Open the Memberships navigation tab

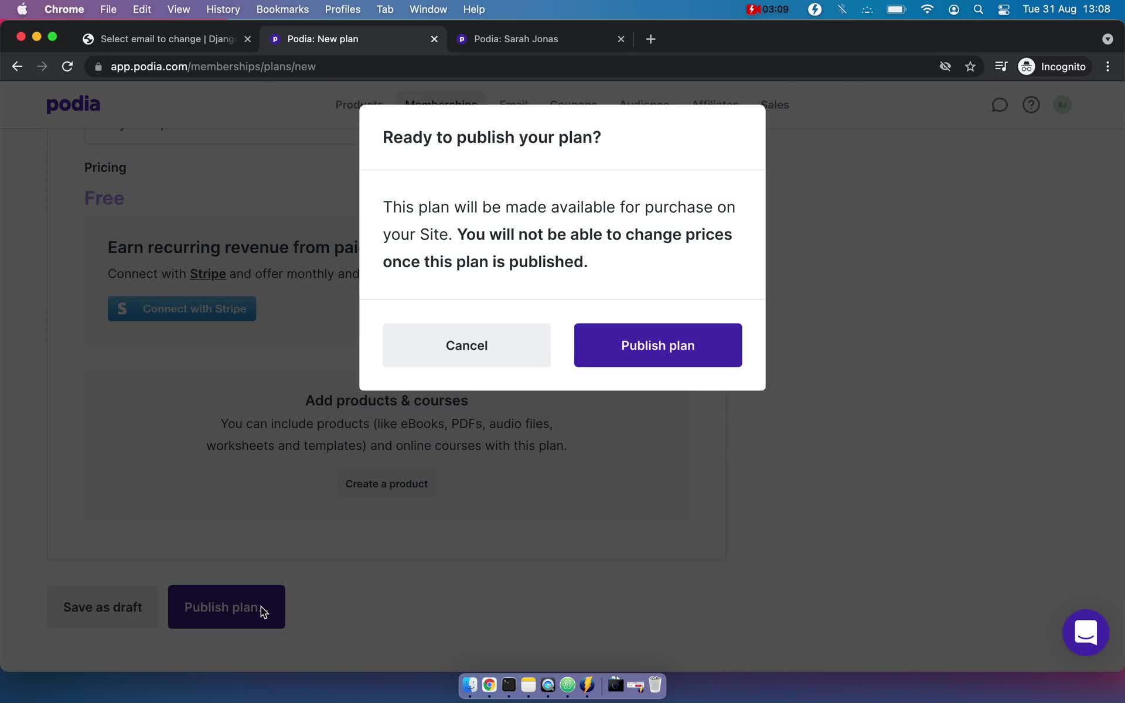(x=441, y=104)
